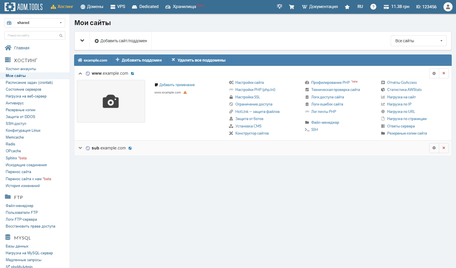
Task: Open www.example.com in new tab icon
Action: coord(133,74)
